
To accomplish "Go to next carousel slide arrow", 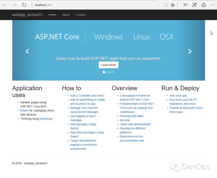I will click(190, 51).
